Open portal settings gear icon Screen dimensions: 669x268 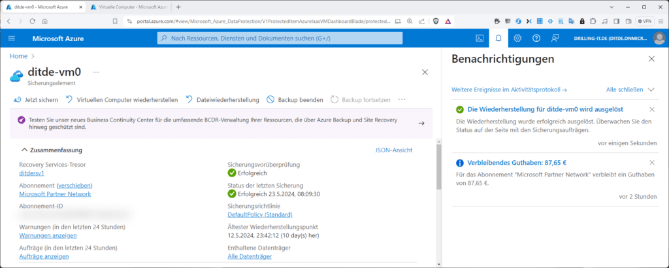(517, 39)
